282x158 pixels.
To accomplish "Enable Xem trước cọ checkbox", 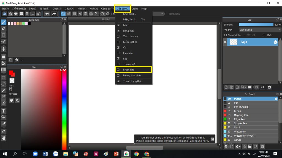I will click(118, 36).
